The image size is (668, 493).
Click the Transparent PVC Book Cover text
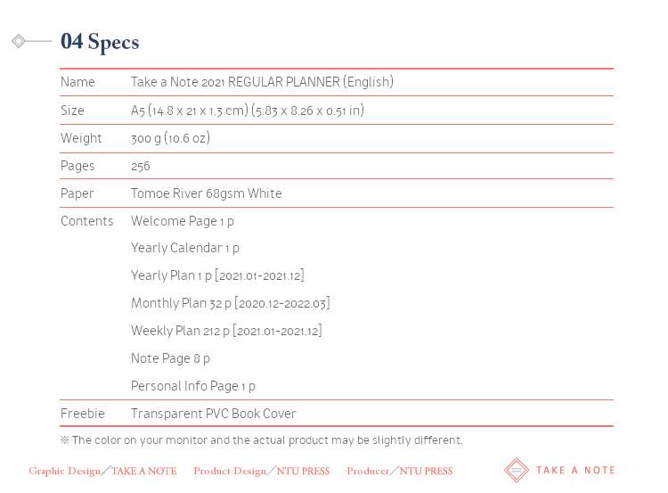tap(214, 414)
